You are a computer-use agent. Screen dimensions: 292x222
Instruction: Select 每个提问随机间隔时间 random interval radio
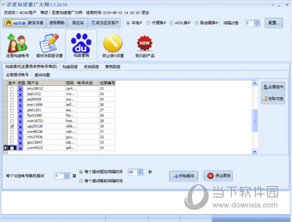81,181
